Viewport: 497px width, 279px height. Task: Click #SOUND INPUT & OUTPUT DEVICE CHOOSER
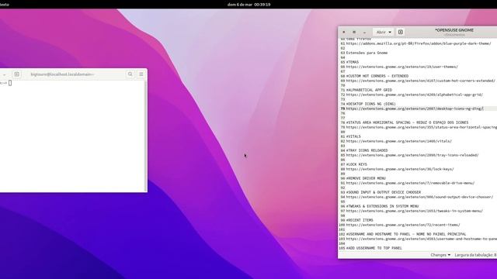(384, 192)
